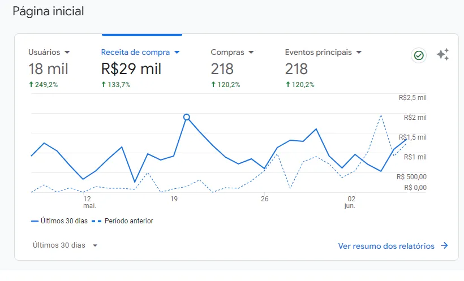Expand the Usuários metric dropdown arrow
Viewport: 464px width, 281px height.
pos(67,53)
